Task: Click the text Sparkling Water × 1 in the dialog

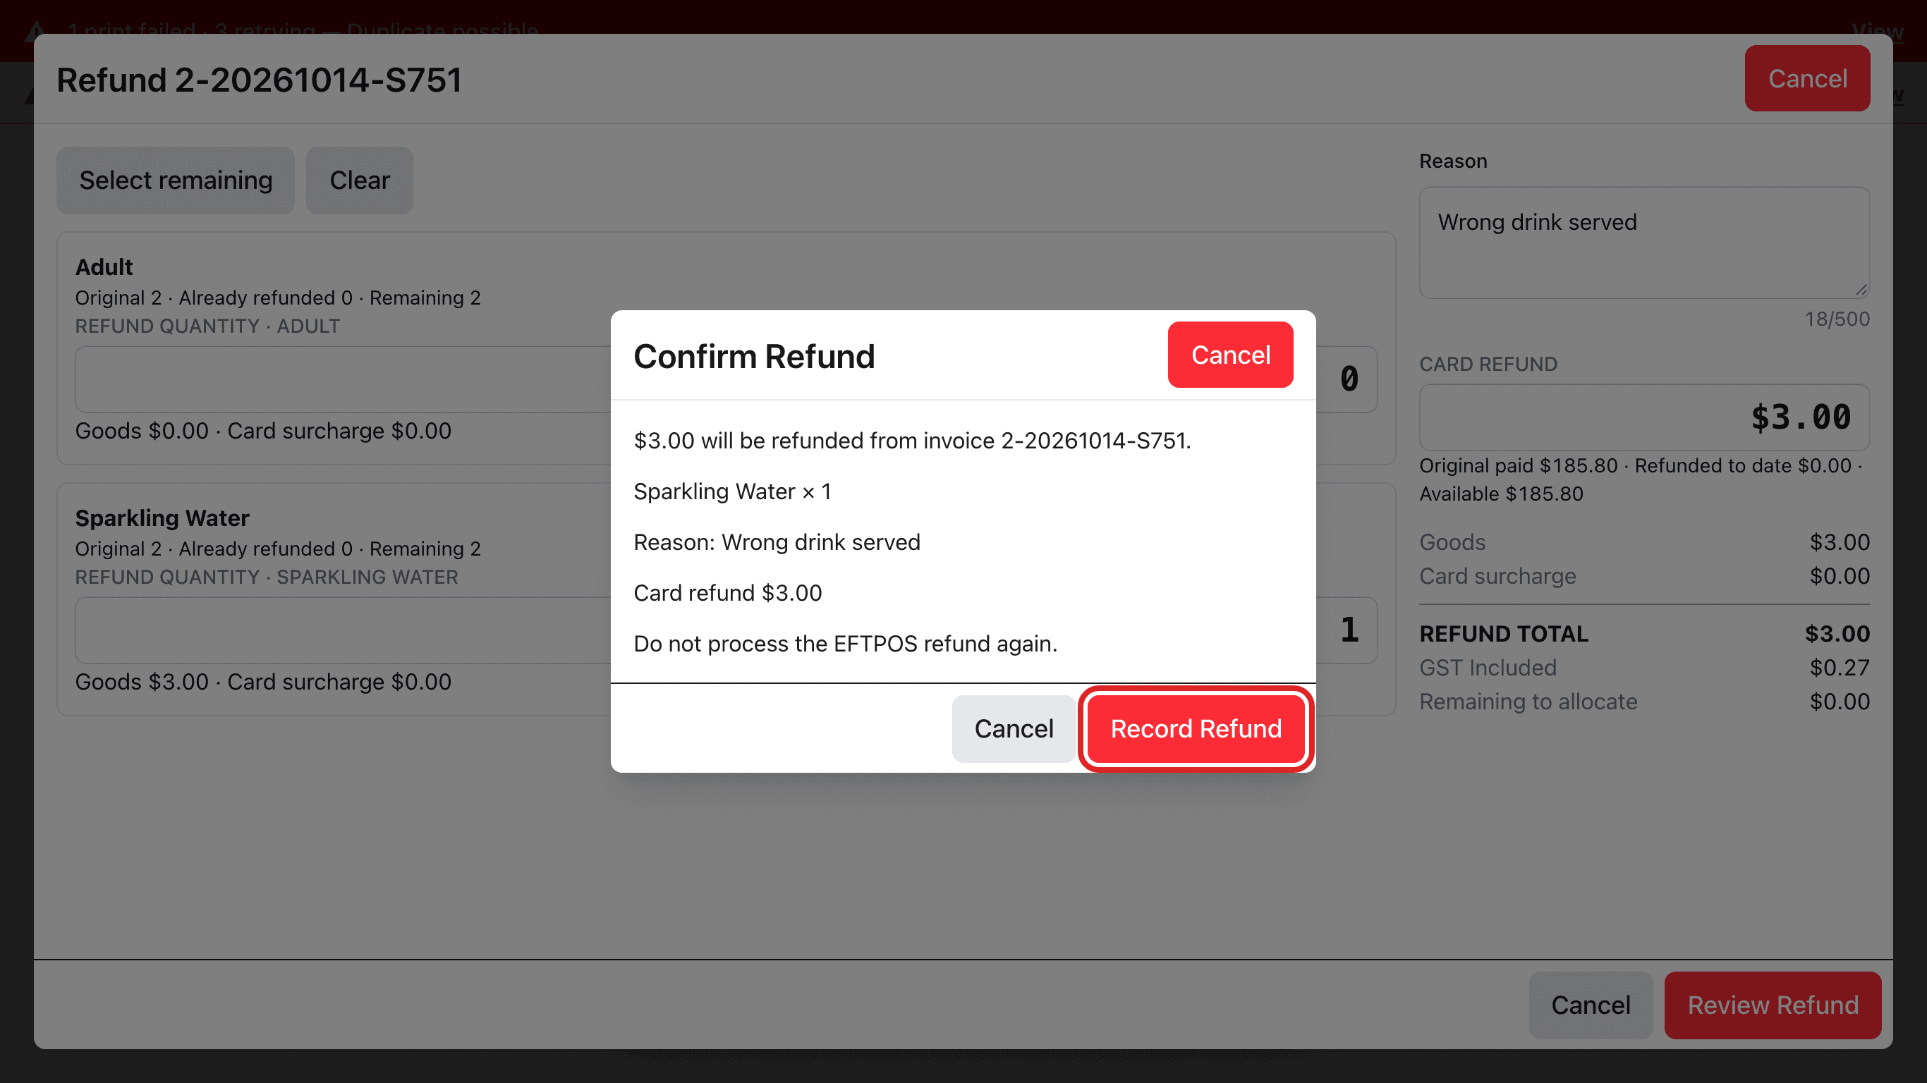Action: tap(732, 491)
